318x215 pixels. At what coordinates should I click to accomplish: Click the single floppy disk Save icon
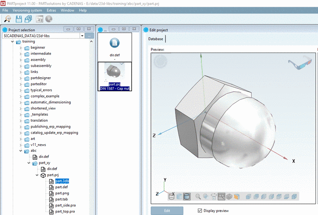[x=19, y=19]
